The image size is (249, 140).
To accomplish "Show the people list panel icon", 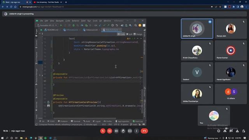I will coord(225,131).
